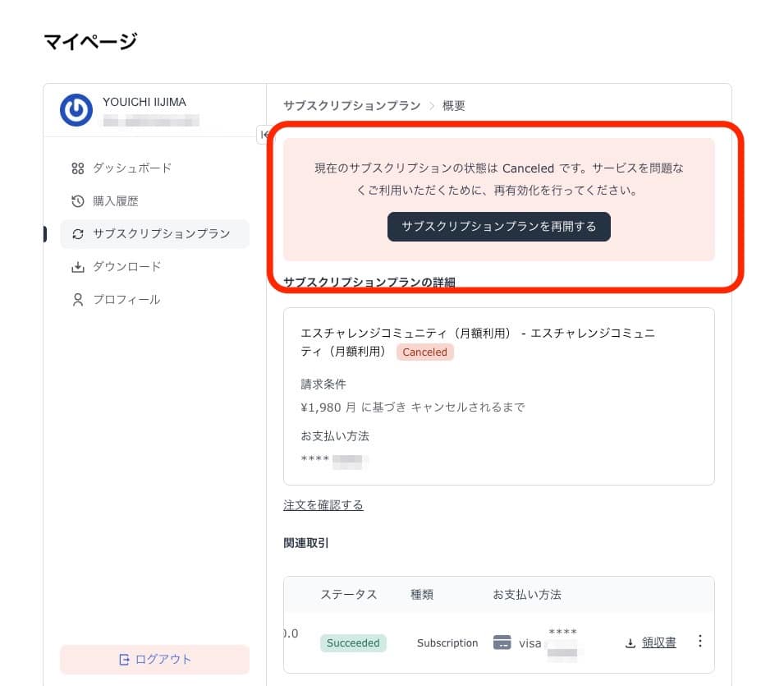The image size is (784, 686).
Task: Click the credit card icon beside visa
Action: click(502, 642)
